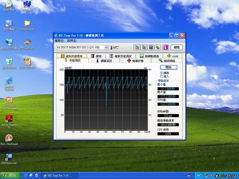The height and width of the screenshot is (179, 239).
Task: Open the Windows 開始 Start menu
Action: pos(10,176)
